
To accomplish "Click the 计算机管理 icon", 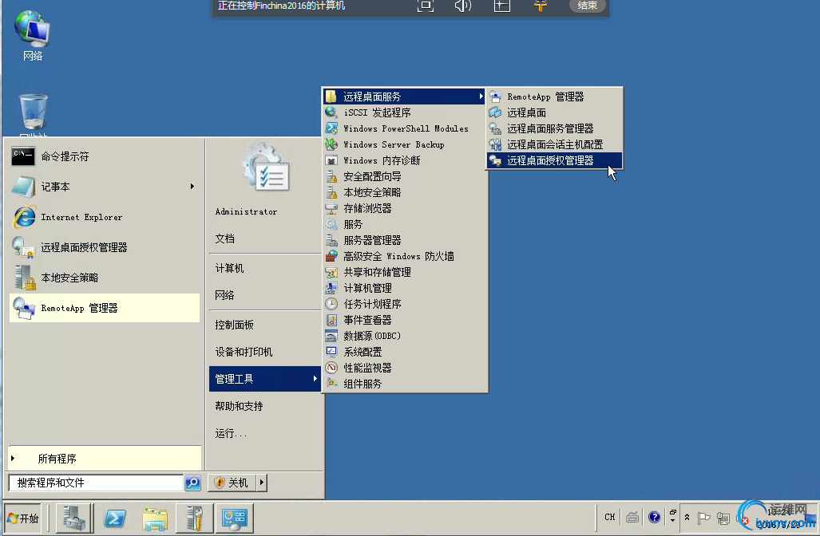I will click(x=331, y=288).
